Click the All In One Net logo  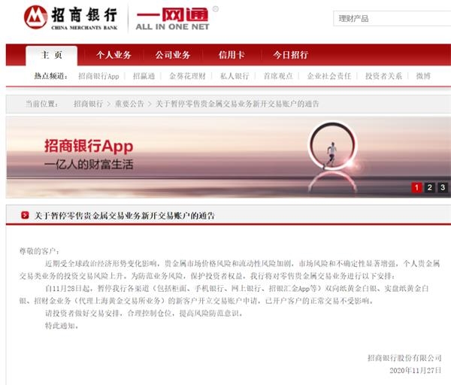point(173,18)
